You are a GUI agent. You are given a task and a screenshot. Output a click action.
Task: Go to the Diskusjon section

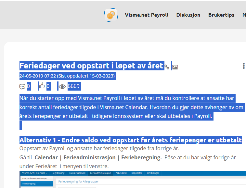(x=188, y=15)
